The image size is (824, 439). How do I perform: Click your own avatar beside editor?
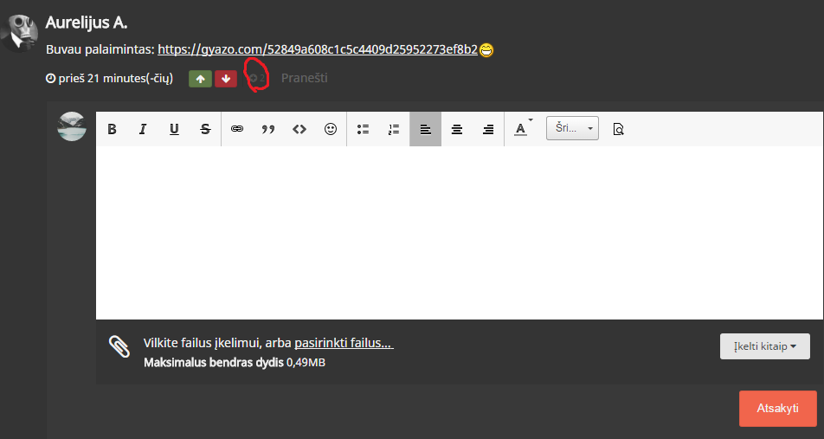click(72, 126)
